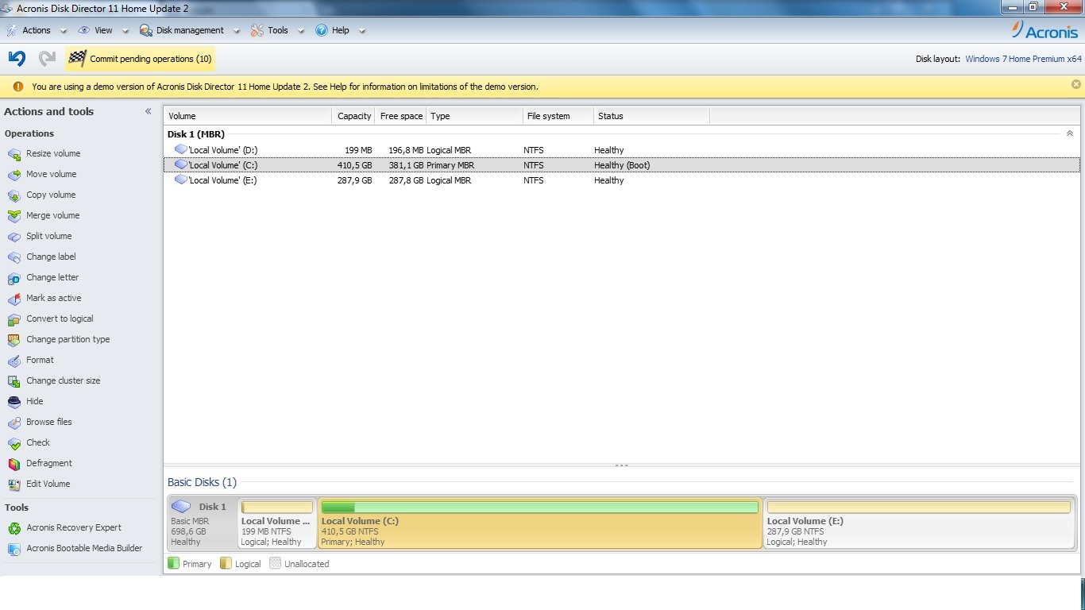Open the Help menu

coord(340,30)
